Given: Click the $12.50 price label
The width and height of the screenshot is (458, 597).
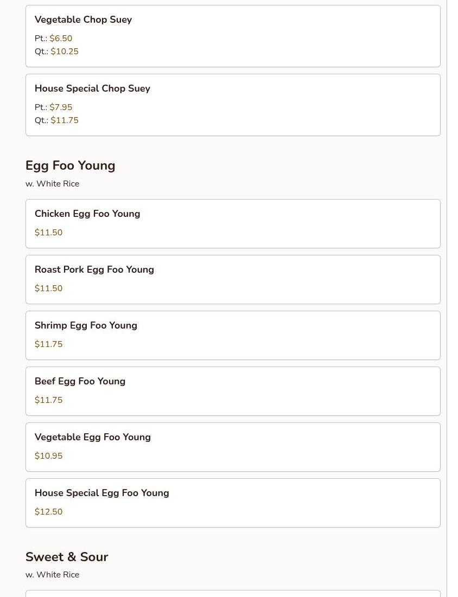Looking at the screenshot, I should click(48, 512).
